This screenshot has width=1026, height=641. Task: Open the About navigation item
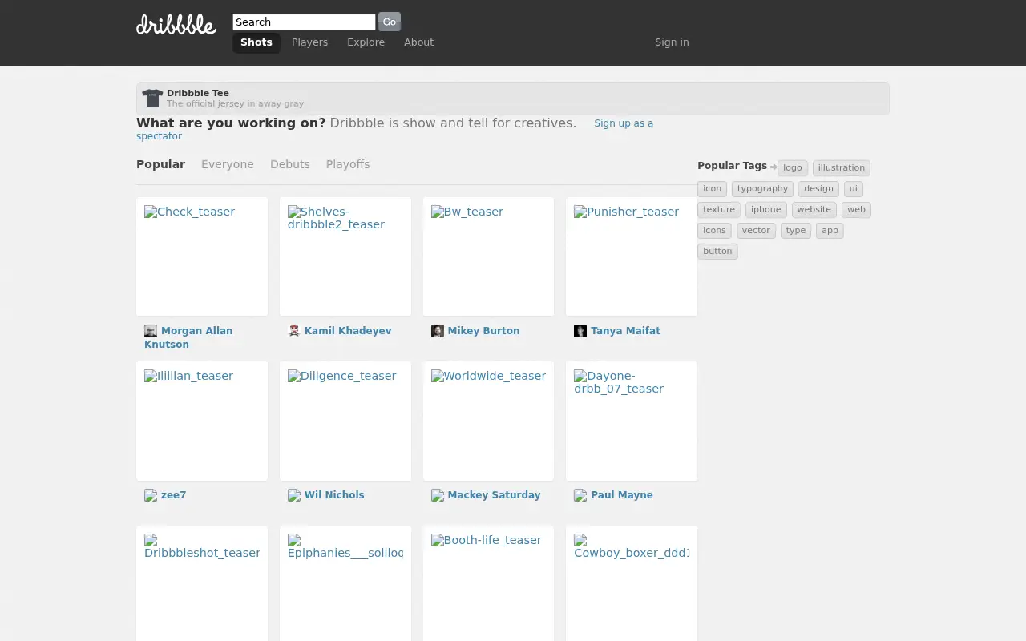pos(418,42)
